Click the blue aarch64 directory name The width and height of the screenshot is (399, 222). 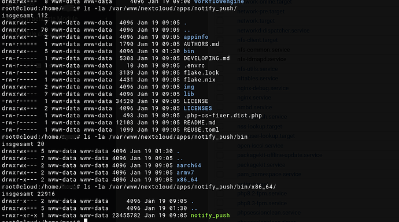[189, 165]
